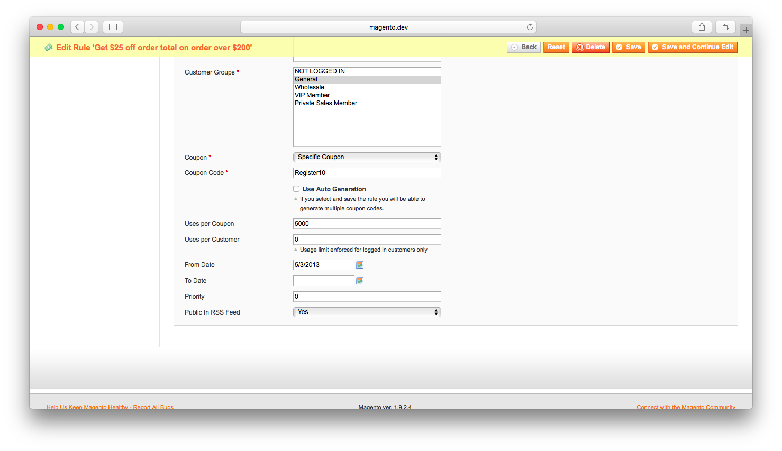Screen dimensions: 782x451
Task: Open the To Date calendar picker
Action: point(360,281)
